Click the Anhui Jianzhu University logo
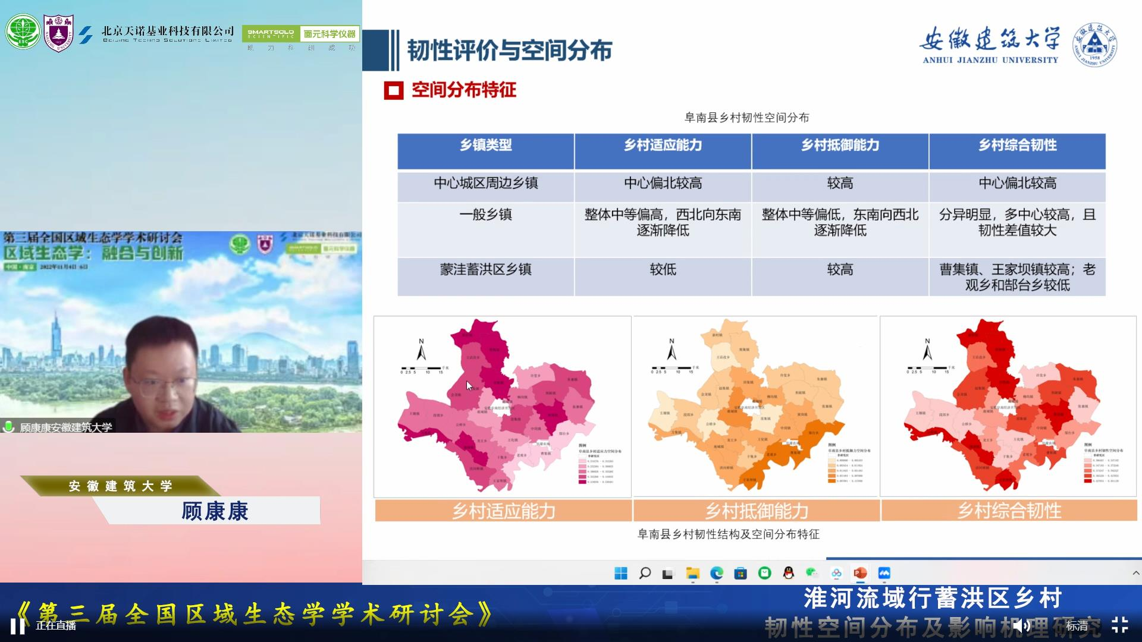 1094,45
